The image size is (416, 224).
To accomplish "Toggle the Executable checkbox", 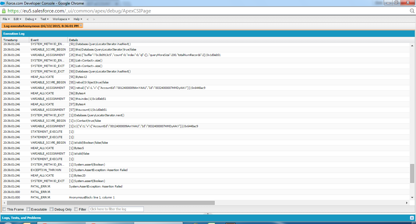I will point(28,209).
